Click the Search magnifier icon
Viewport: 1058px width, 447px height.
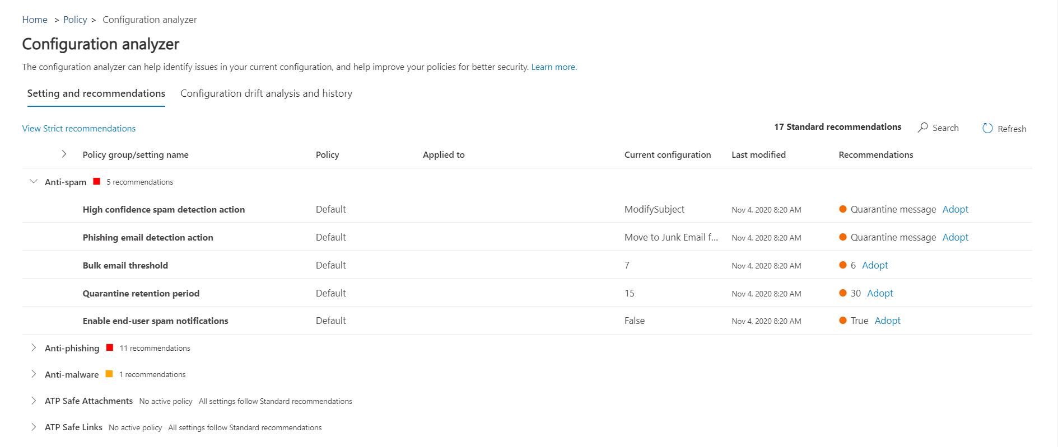pyautogui.click(x=922, y=128)
